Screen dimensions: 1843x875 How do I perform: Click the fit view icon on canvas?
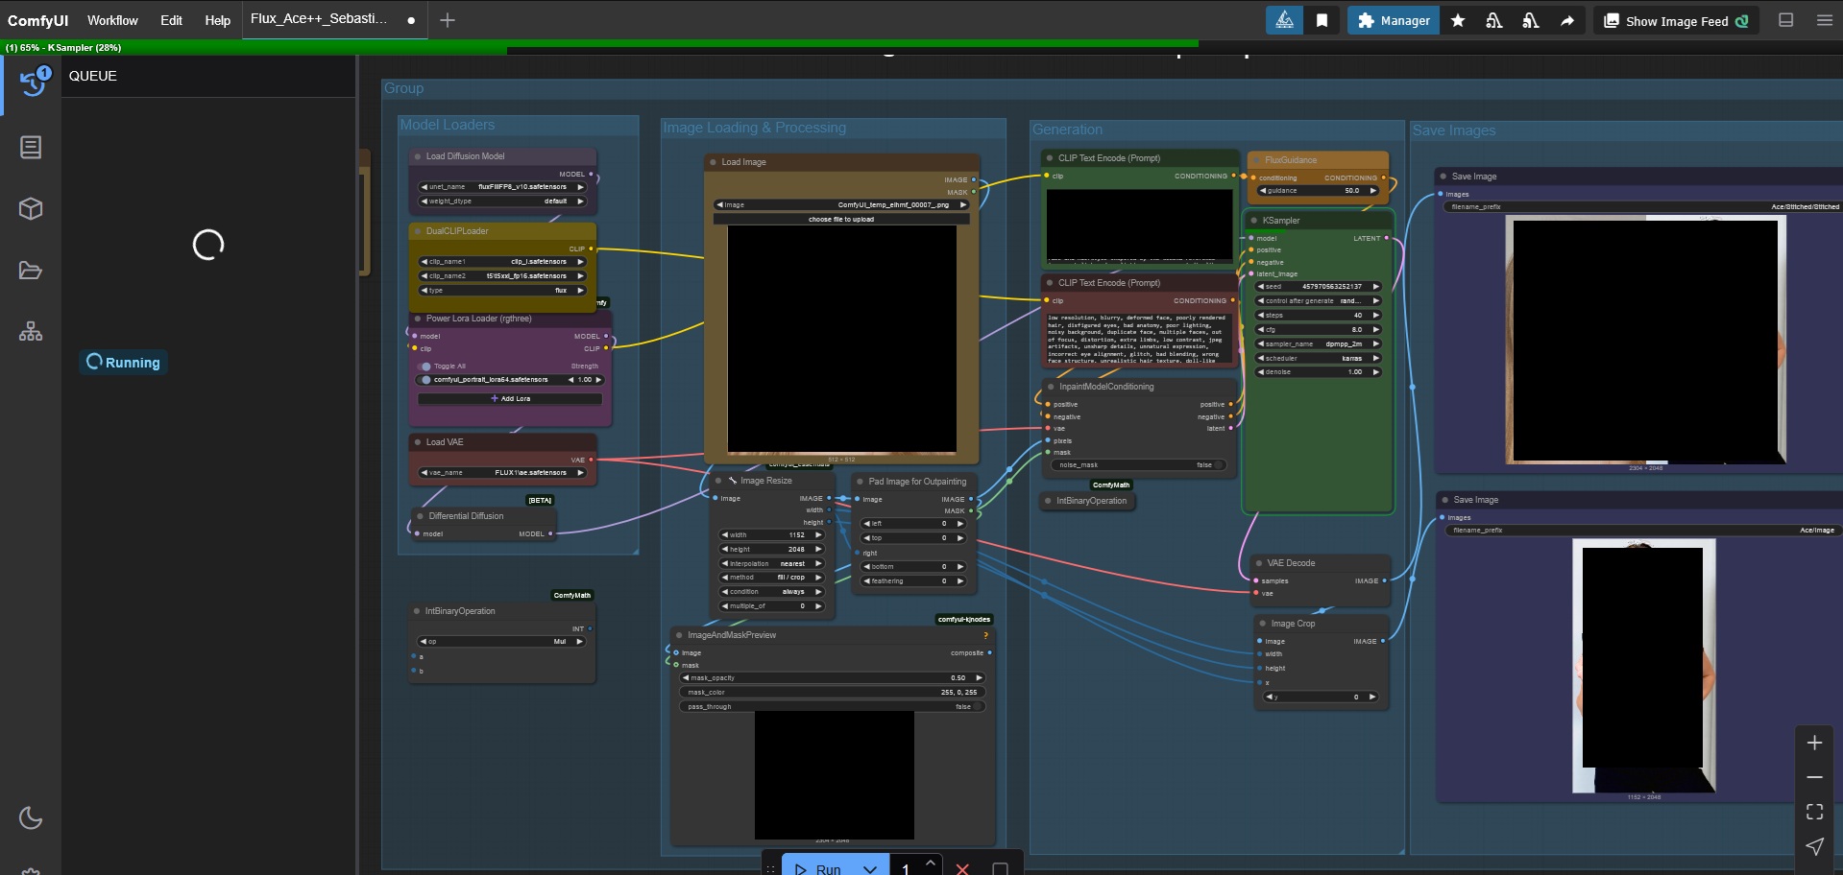click(x=1814, y=812)
